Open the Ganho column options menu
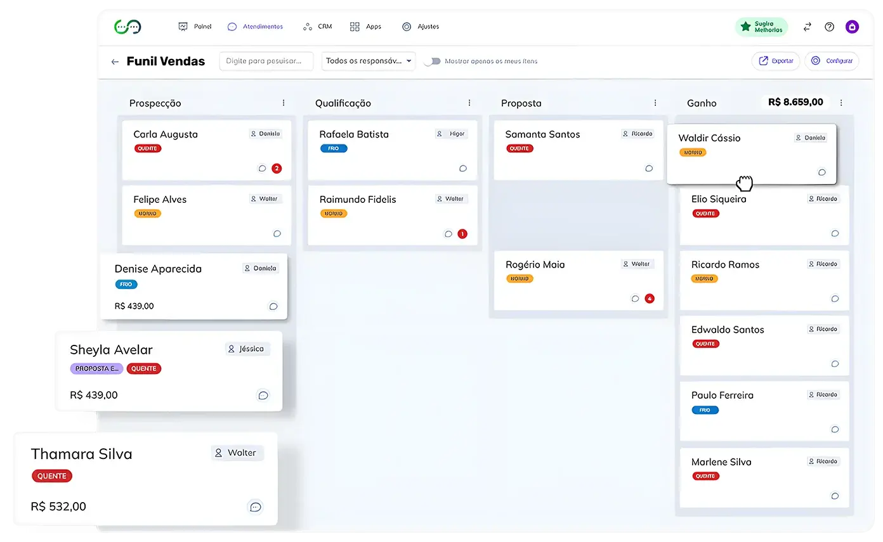 click(841, 103)
